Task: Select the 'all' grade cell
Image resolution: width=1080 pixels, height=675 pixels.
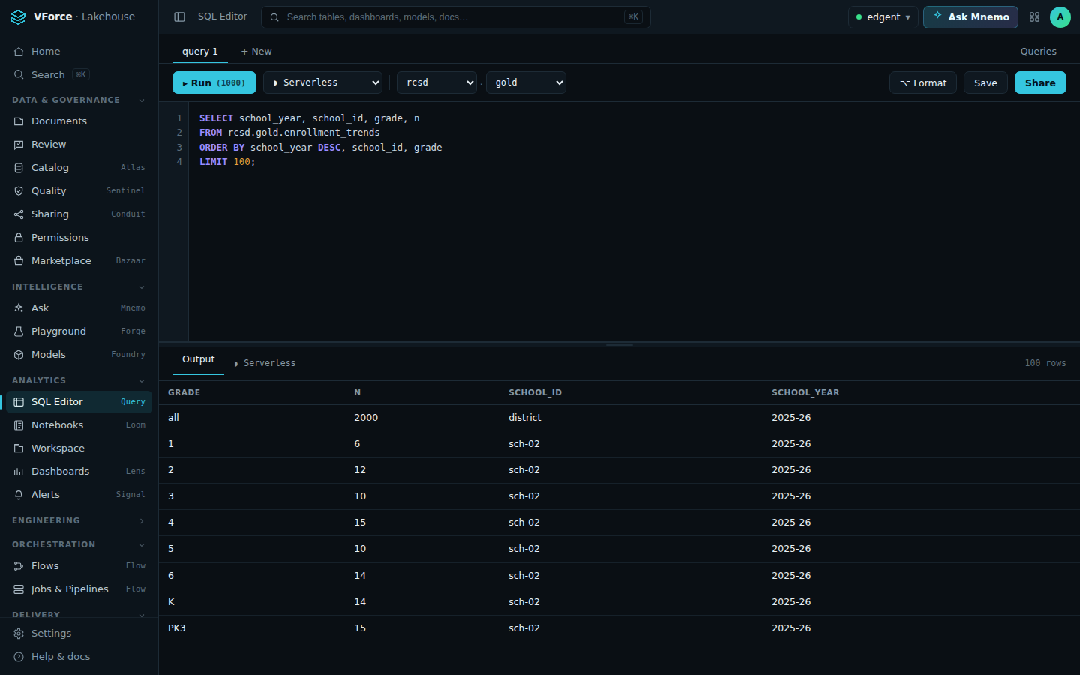Action: point(173,417)
